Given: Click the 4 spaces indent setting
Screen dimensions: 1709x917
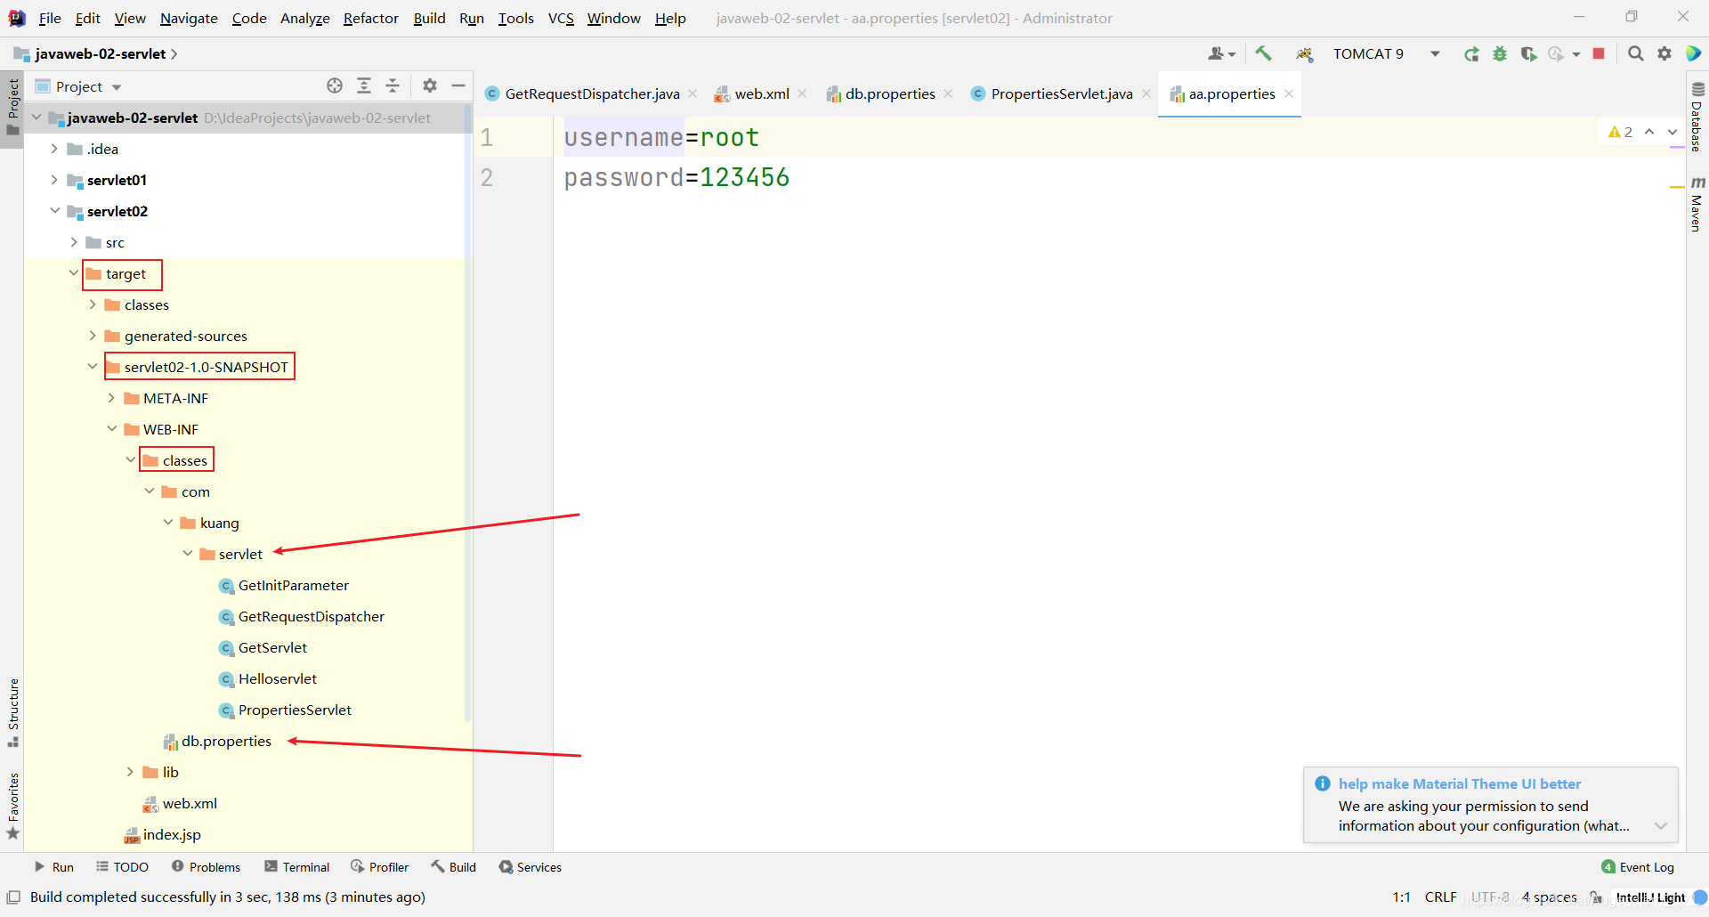Looking at the screenshot, I should pos(1549,897).
